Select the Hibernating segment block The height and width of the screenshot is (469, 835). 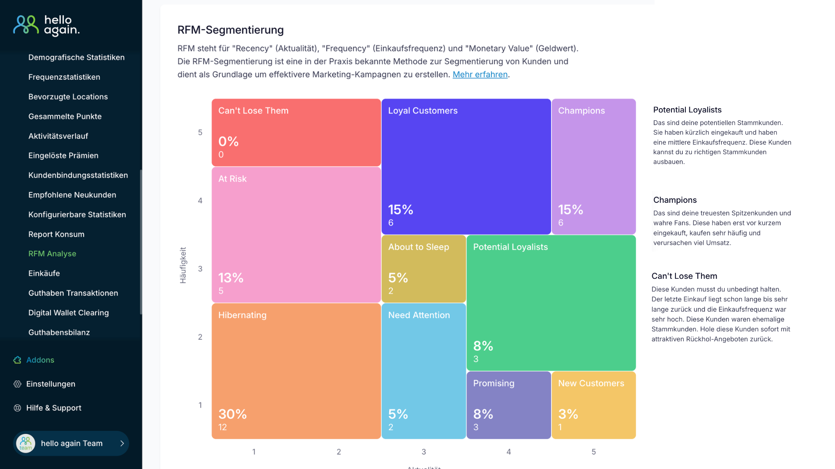click(x=296, y=371)
